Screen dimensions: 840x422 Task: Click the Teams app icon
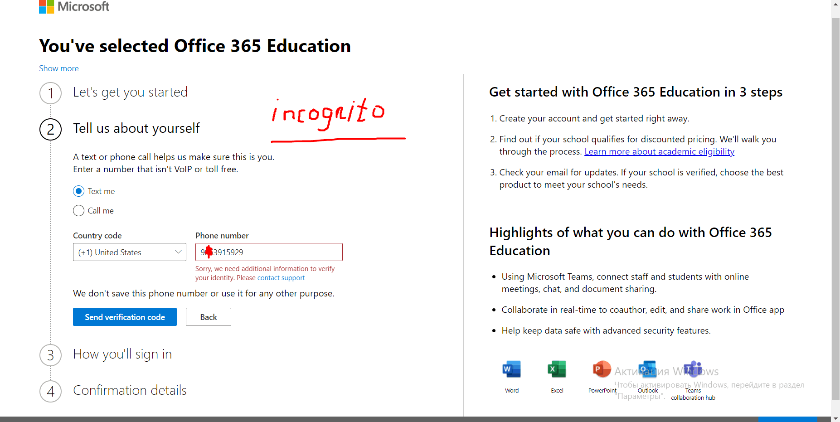(x=693, y=369)
